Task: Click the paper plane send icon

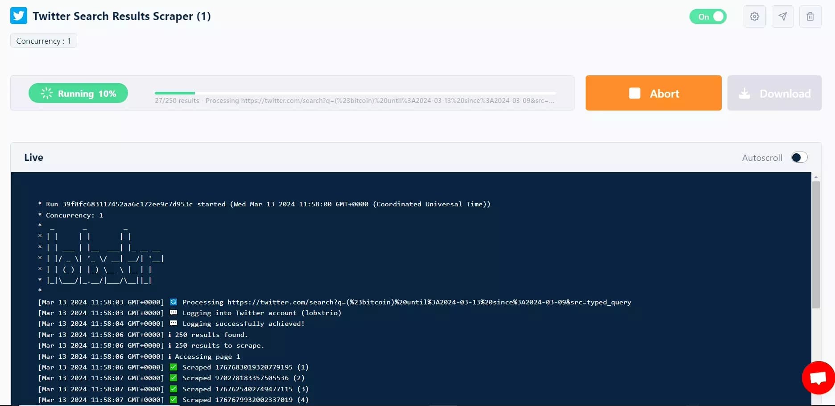Action: [782, 16]
